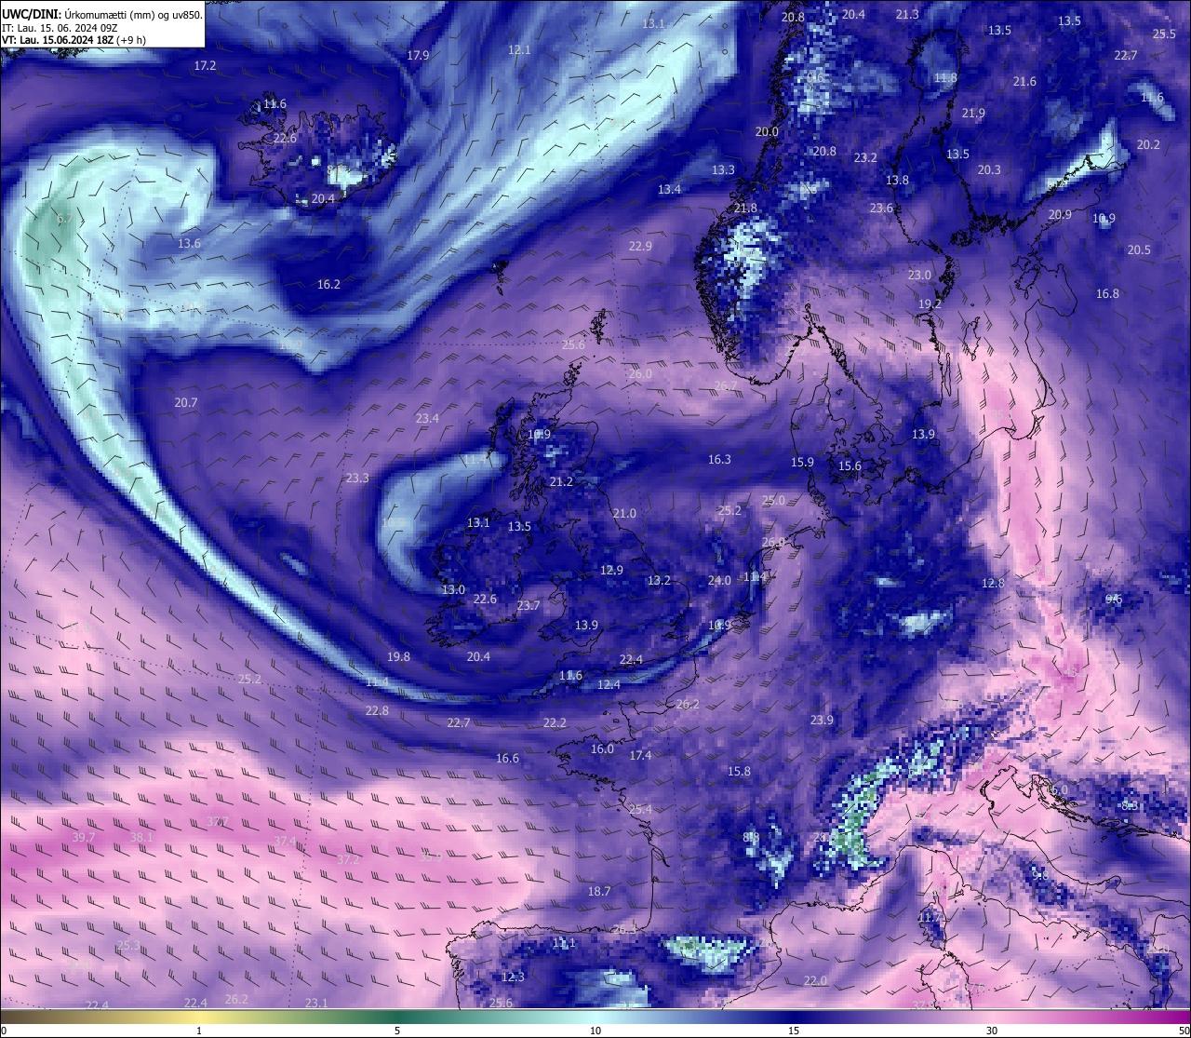The image size is (1191, 1038).
Task: Click the map value 21.6
Action: click(1024, 82)
